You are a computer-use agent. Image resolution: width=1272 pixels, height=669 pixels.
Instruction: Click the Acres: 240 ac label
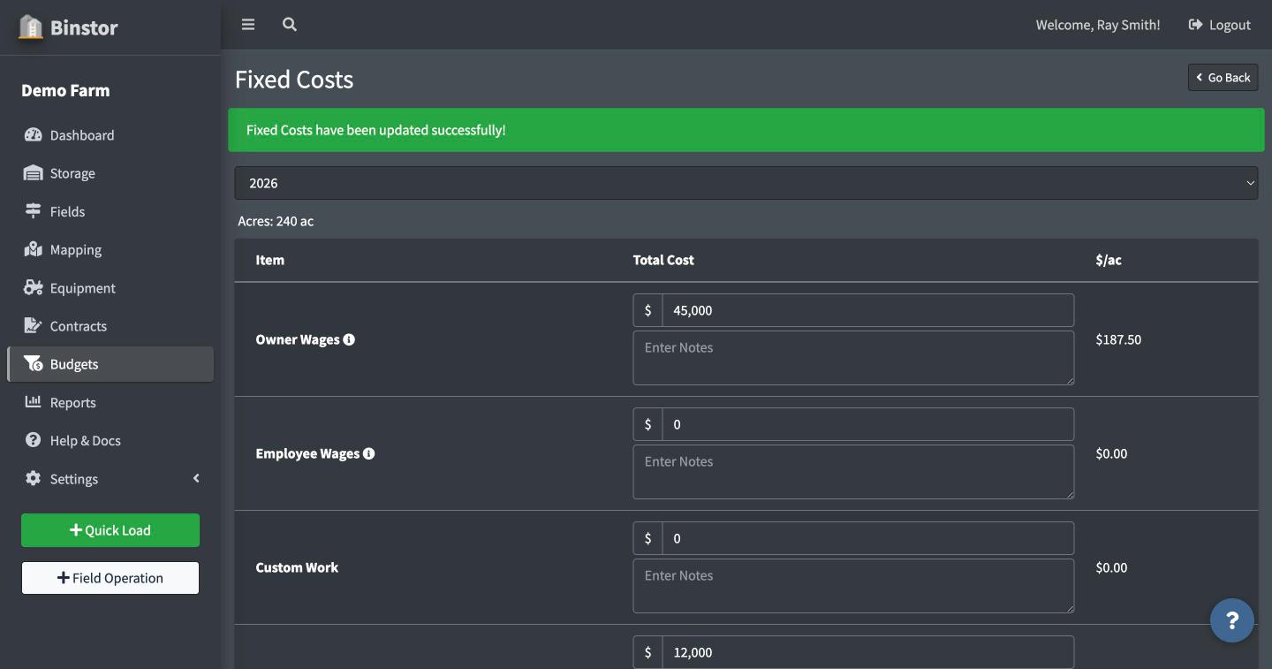point(276,221)
